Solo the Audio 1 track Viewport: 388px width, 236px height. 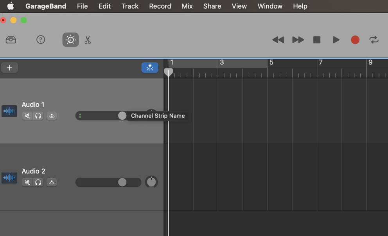[x=38, y=115]
